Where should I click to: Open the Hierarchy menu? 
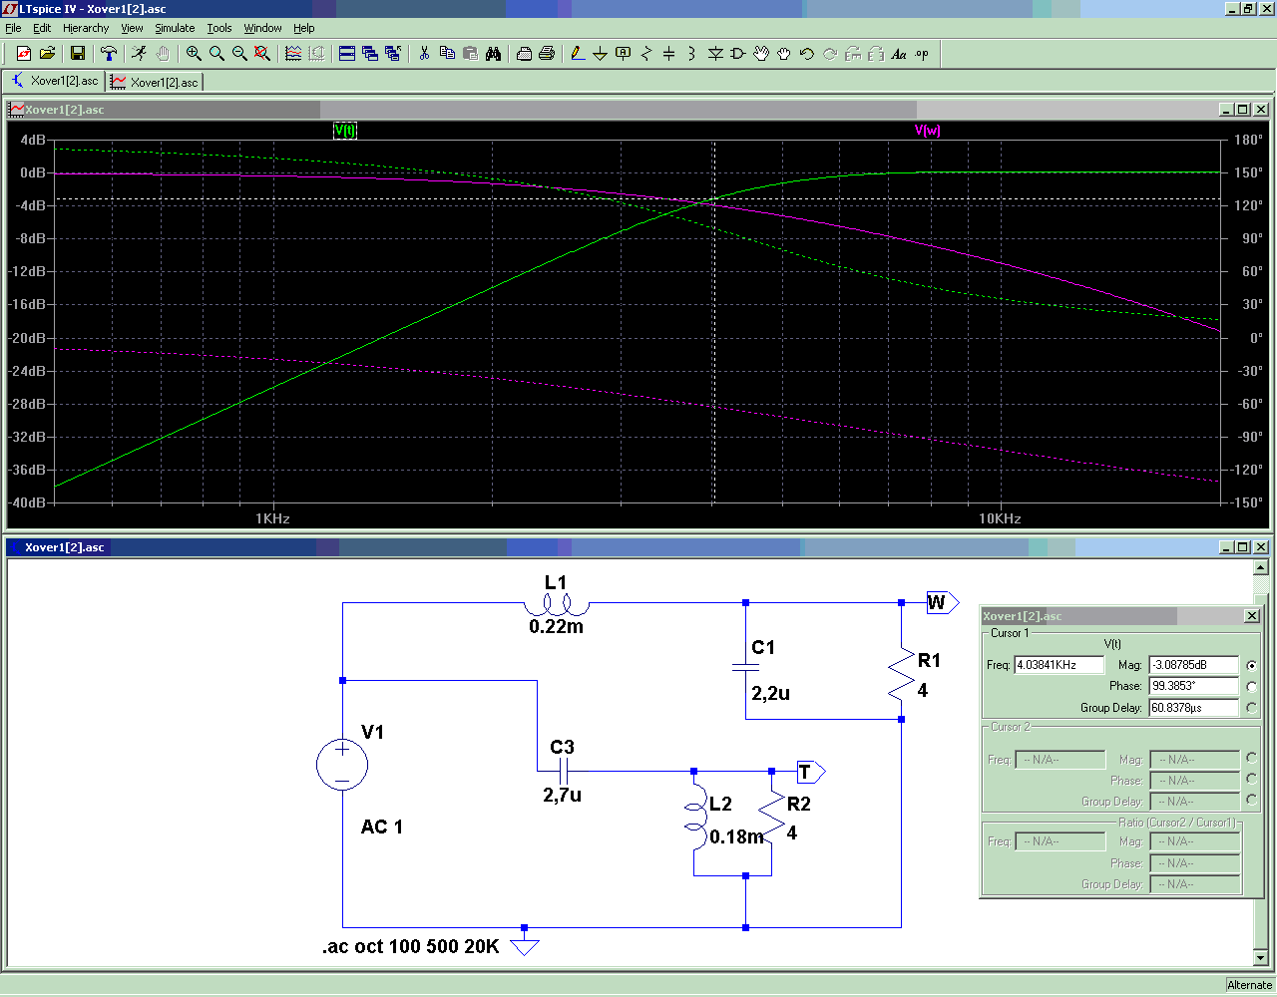pos(86,28)
